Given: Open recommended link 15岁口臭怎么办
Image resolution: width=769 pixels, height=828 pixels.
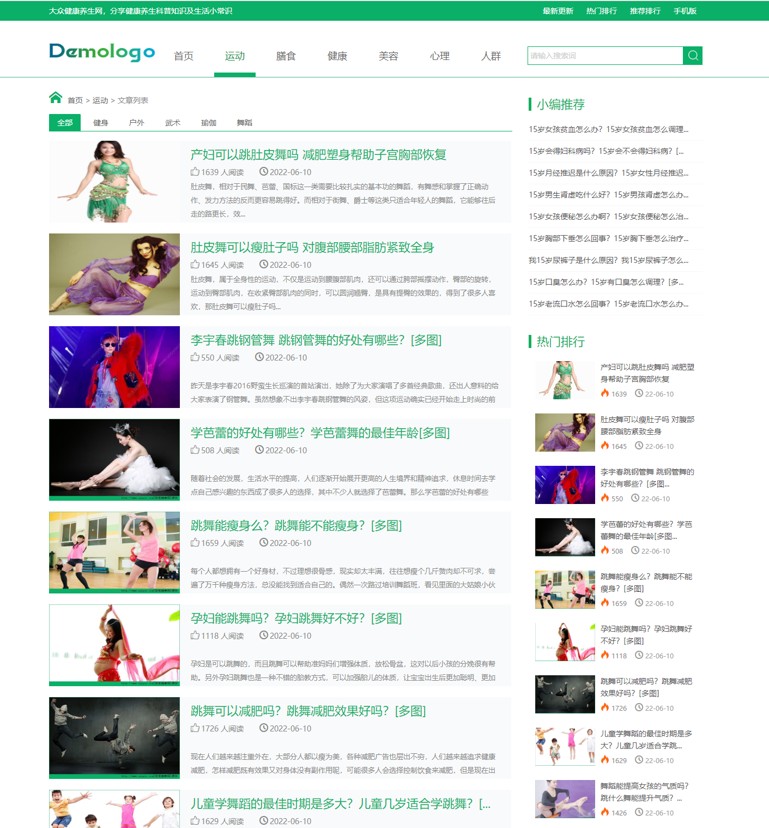Looking at the screenshot, I should 606,282.
